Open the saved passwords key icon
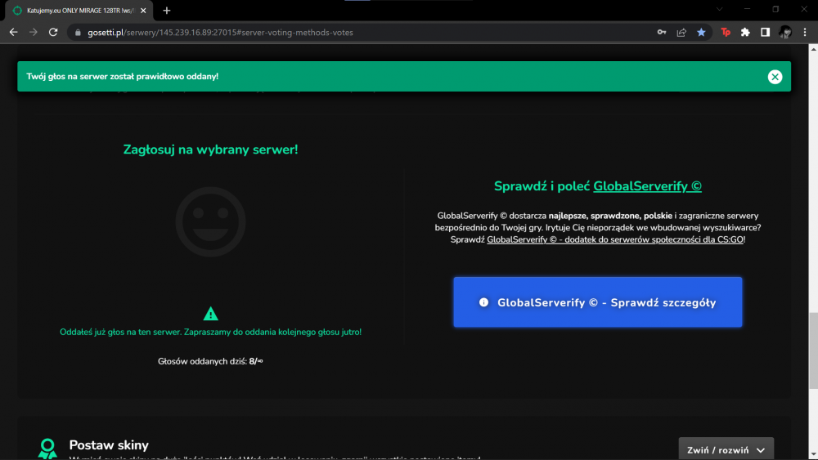The height and width of the screenshot is (460, 818). (662, 33)
